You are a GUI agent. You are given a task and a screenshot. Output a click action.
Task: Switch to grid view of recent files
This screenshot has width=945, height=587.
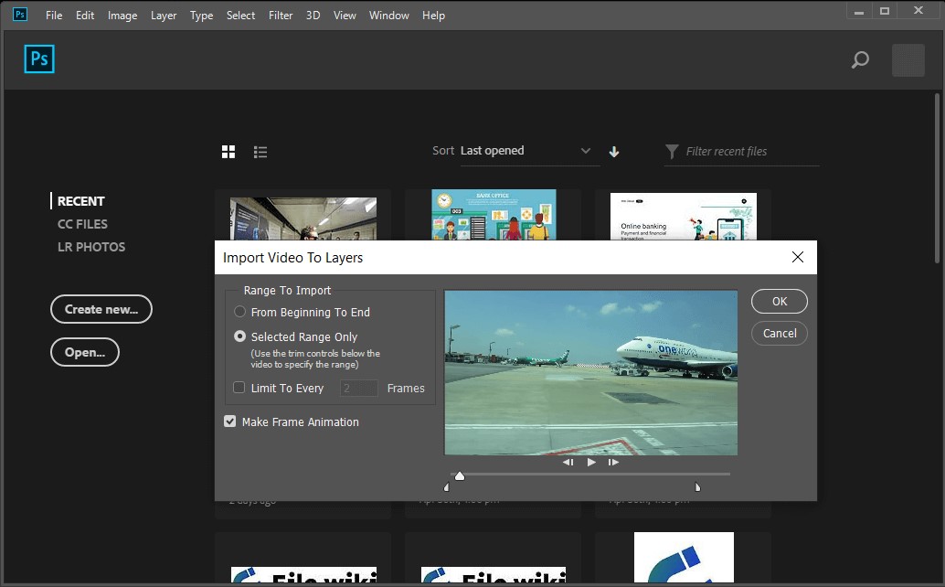coord(228,152)
